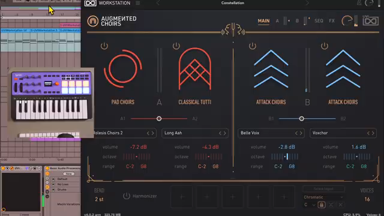Switch to the B layer tab

[297, 21]
